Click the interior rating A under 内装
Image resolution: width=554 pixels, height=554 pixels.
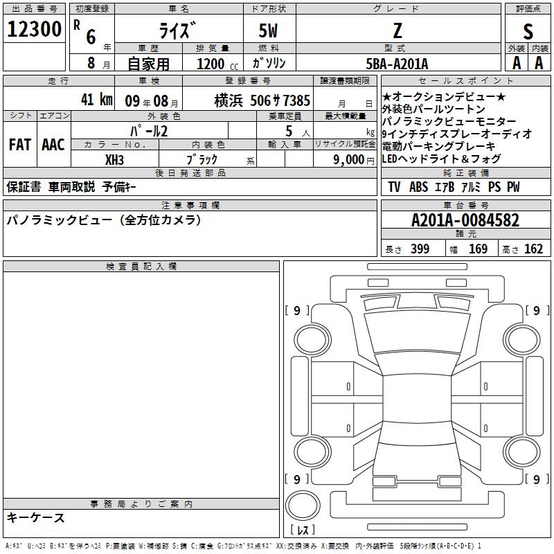click(x=539, y=62)
